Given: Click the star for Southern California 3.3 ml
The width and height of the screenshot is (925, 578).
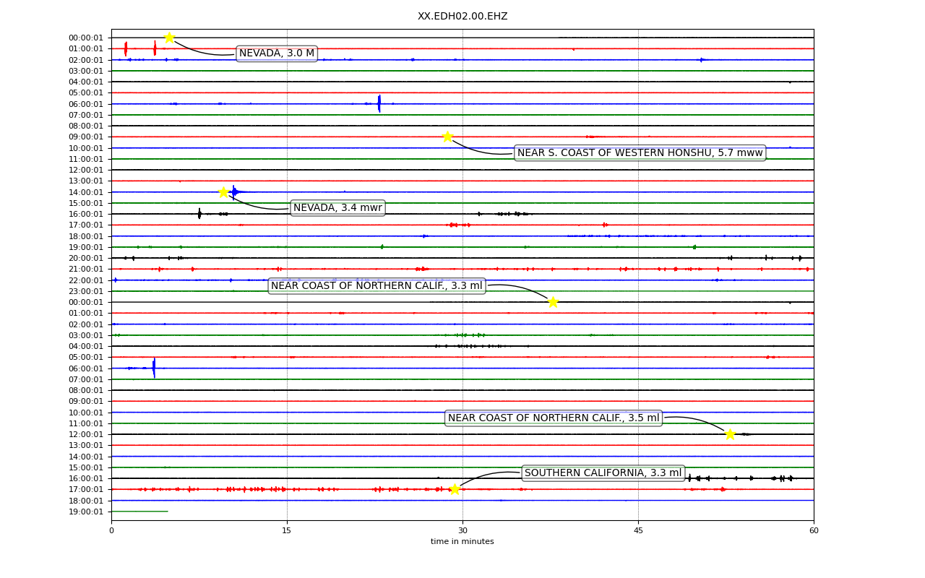Looking at the screenshot, I should 454,489.
